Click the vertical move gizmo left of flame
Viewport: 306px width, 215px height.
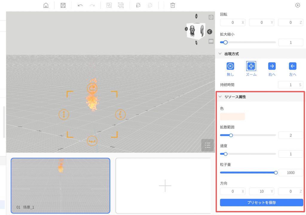[x=64, y=114]
